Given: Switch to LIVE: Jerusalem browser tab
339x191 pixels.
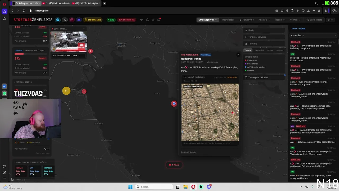Looking at the screenshot, I should (56, 3).
